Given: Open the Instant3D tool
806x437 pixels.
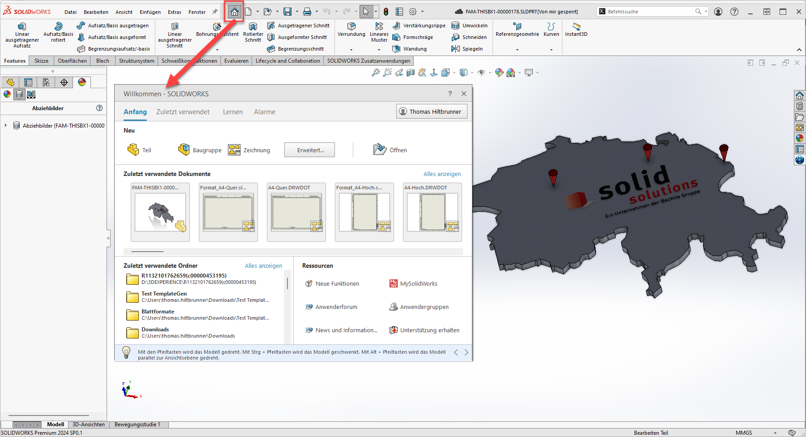Looking at the screenshot, I should [x=576, y=30].
